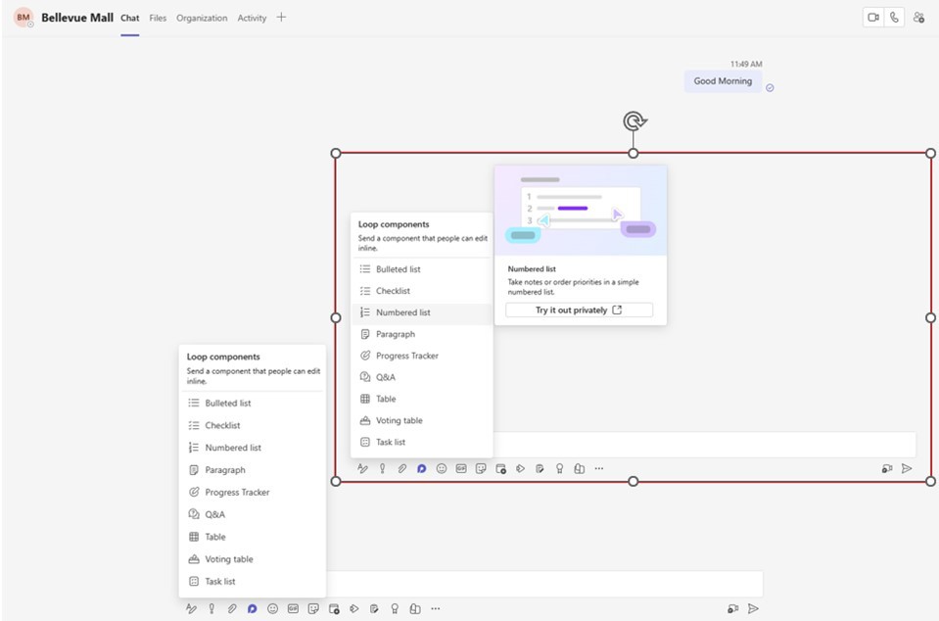Select Voting table inside the picture's Loop menu
Viewport: 939px width, 621px height.
click(422, 420)
